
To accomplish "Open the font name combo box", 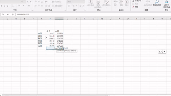I will [x=10, y=2].
